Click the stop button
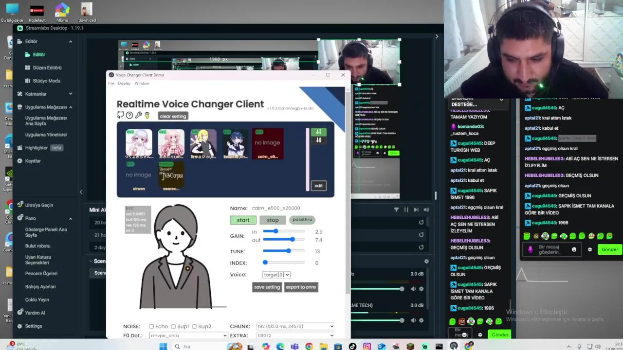The image size is (623, 350). [273, 220]
